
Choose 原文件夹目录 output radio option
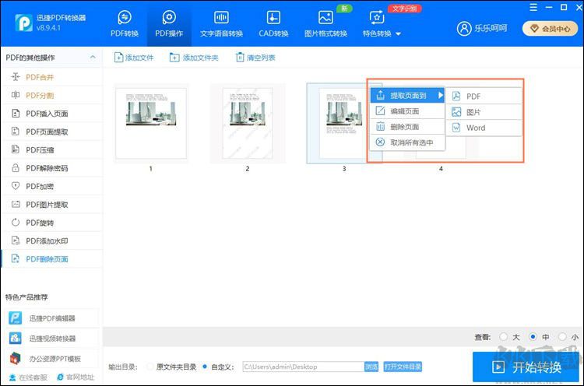(150, 366)
